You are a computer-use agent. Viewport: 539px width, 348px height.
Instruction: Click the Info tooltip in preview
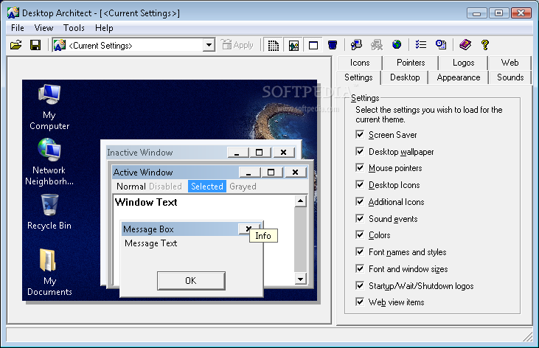pos(263,235)
